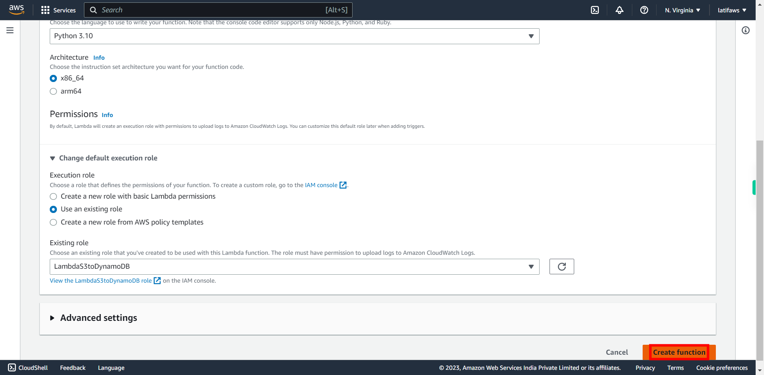Choose Use an existing role

53,209
